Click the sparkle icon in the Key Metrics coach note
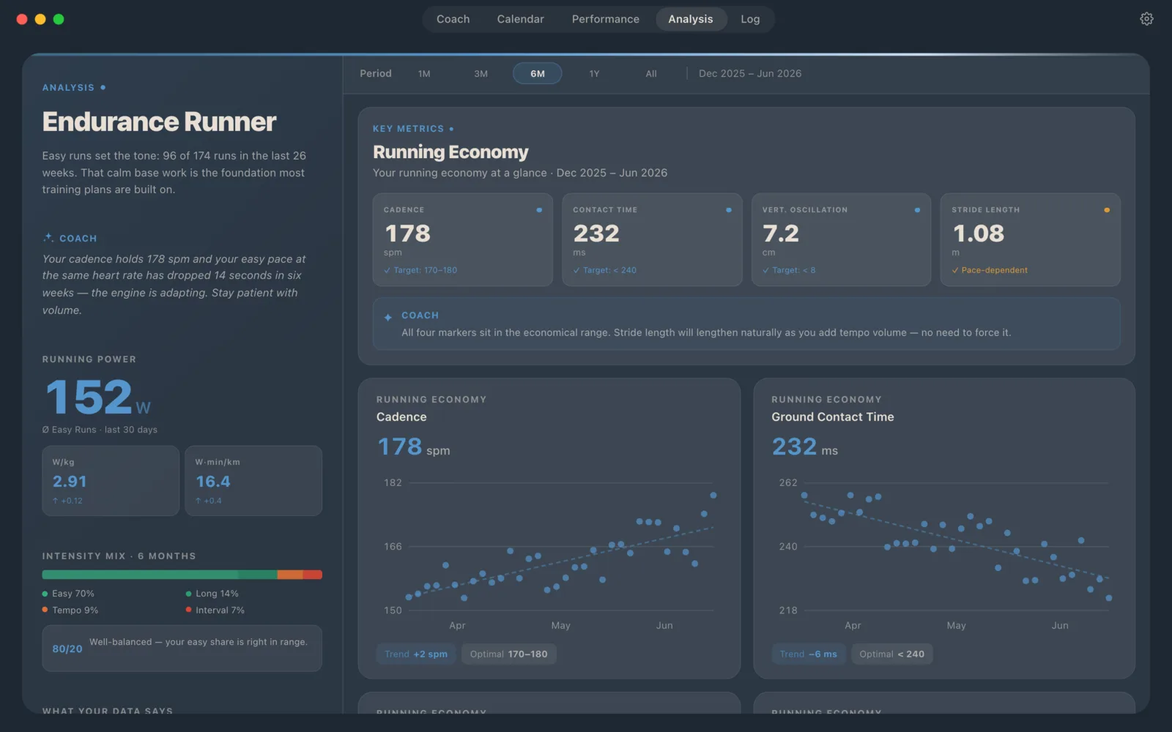 point(388,317)
